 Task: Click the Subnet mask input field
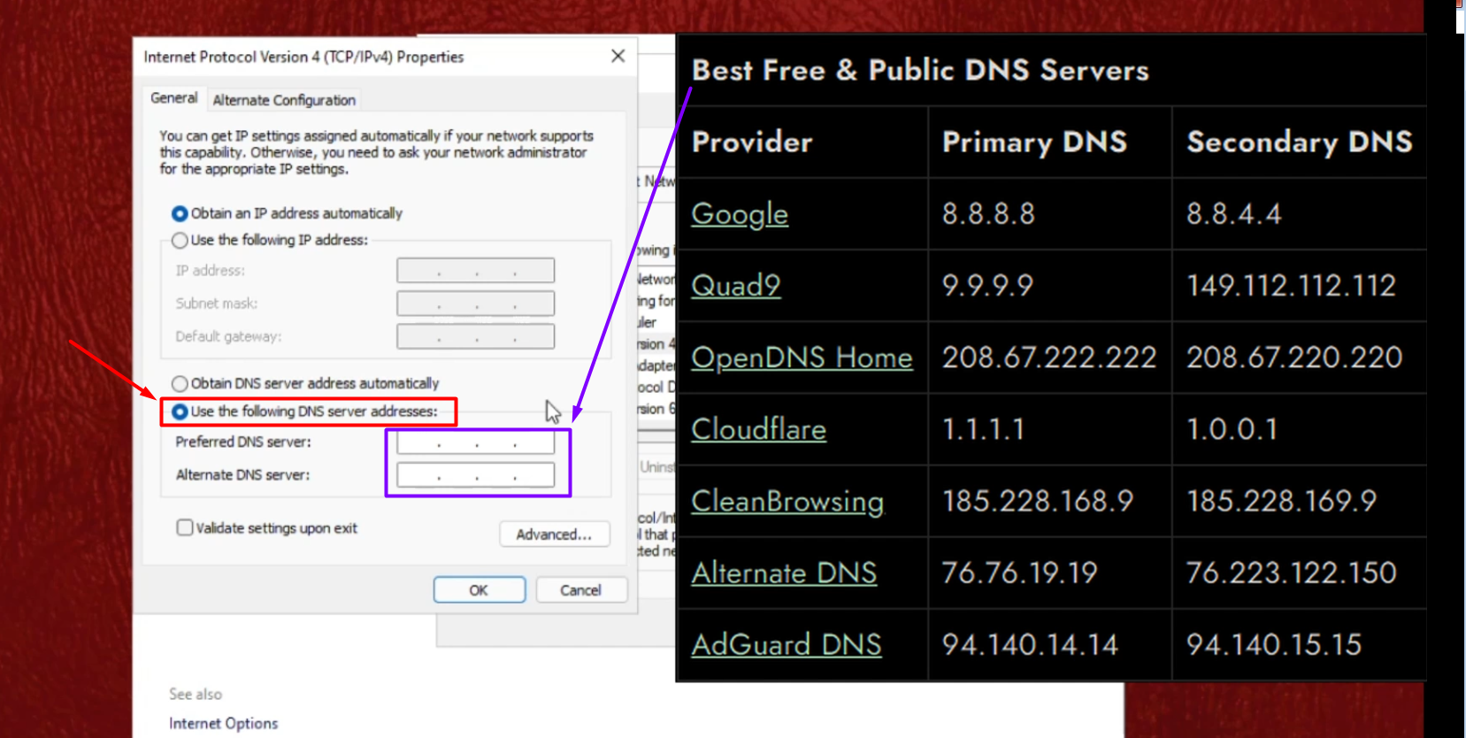pyautogui.click(x=476, y=304)
